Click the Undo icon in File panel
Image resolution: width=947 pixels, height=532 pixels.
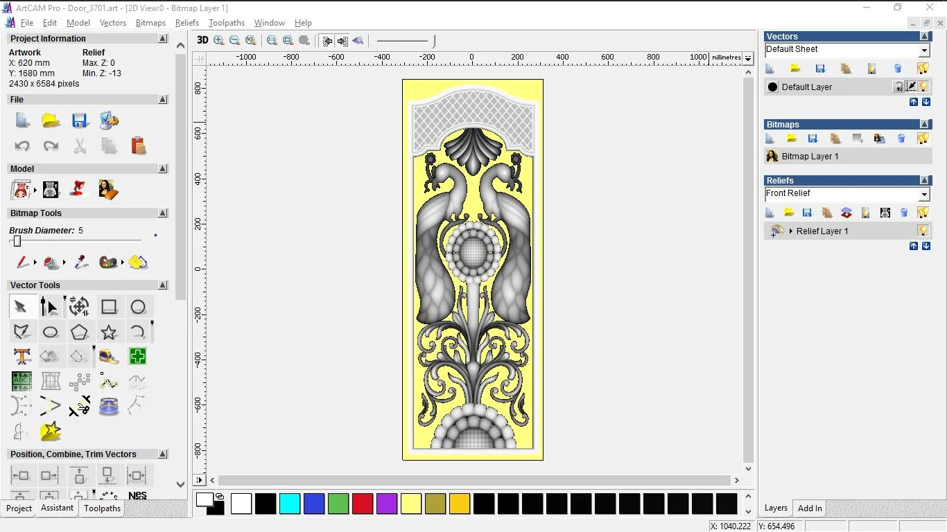click(21, 145)
